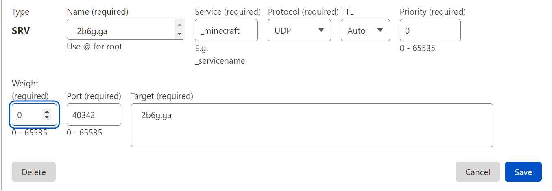552x191 pixels.
Task: Click inside the Target text area
Action: (x=312, y=125)
